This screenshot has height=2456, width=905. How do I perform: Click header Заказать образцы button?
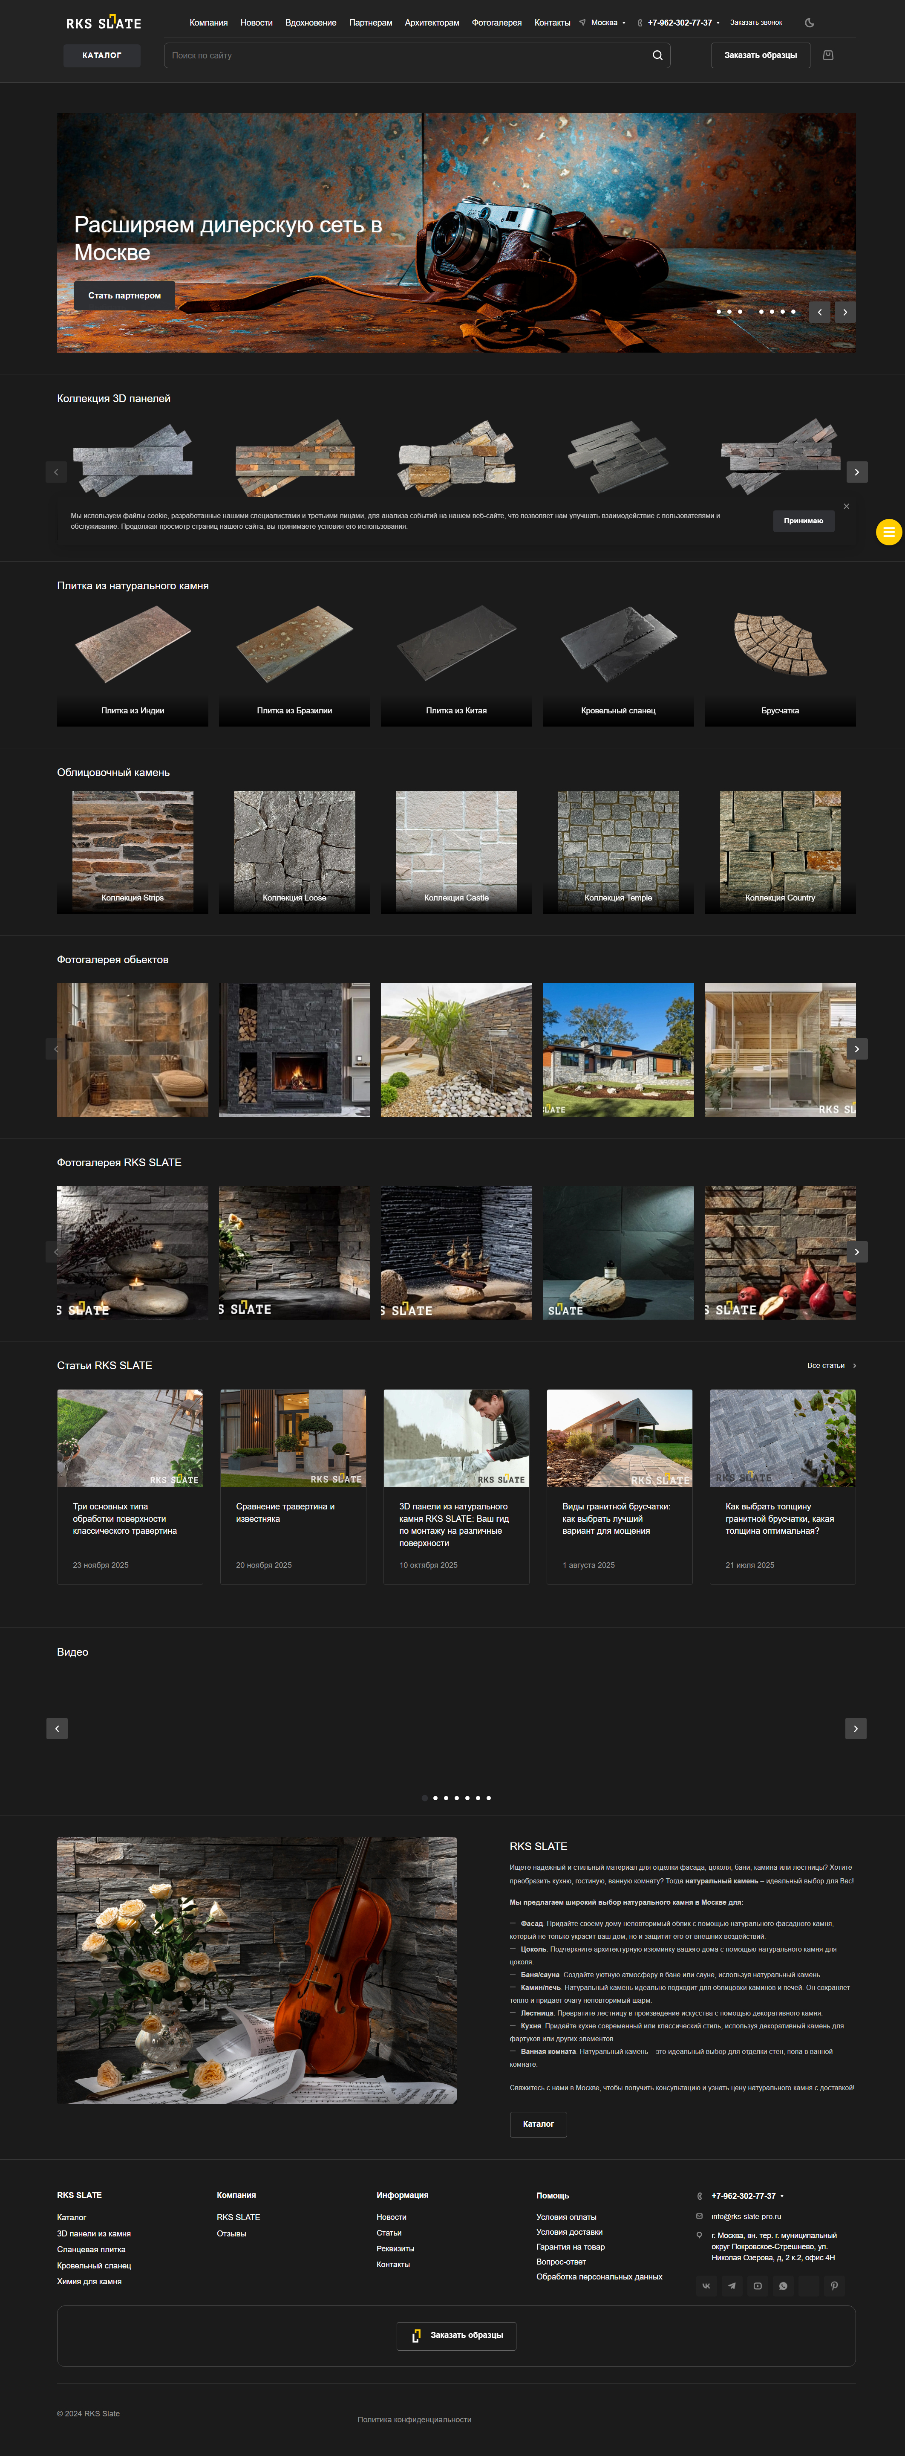760,55
